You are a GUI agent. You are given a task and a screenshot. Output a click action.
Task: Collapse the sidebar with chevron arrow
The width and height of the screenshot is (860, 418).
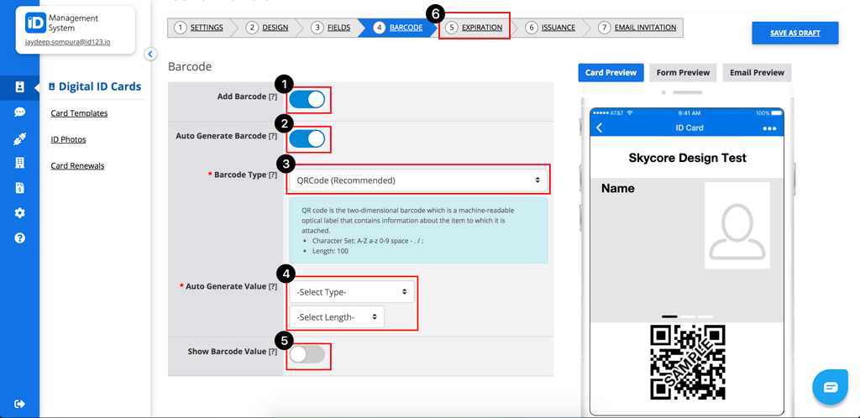[150, 54]
